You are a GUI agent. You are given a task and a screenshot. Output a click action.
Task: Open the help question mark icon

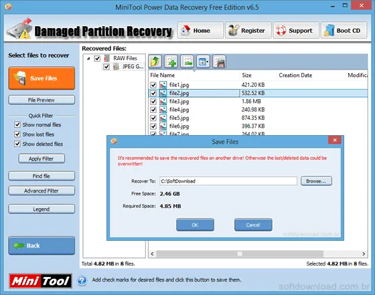coord(82,280)
